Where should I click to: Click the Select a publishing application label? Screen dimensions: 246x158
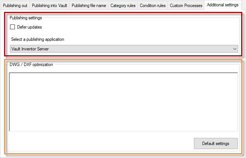click(x=38, y=39)
